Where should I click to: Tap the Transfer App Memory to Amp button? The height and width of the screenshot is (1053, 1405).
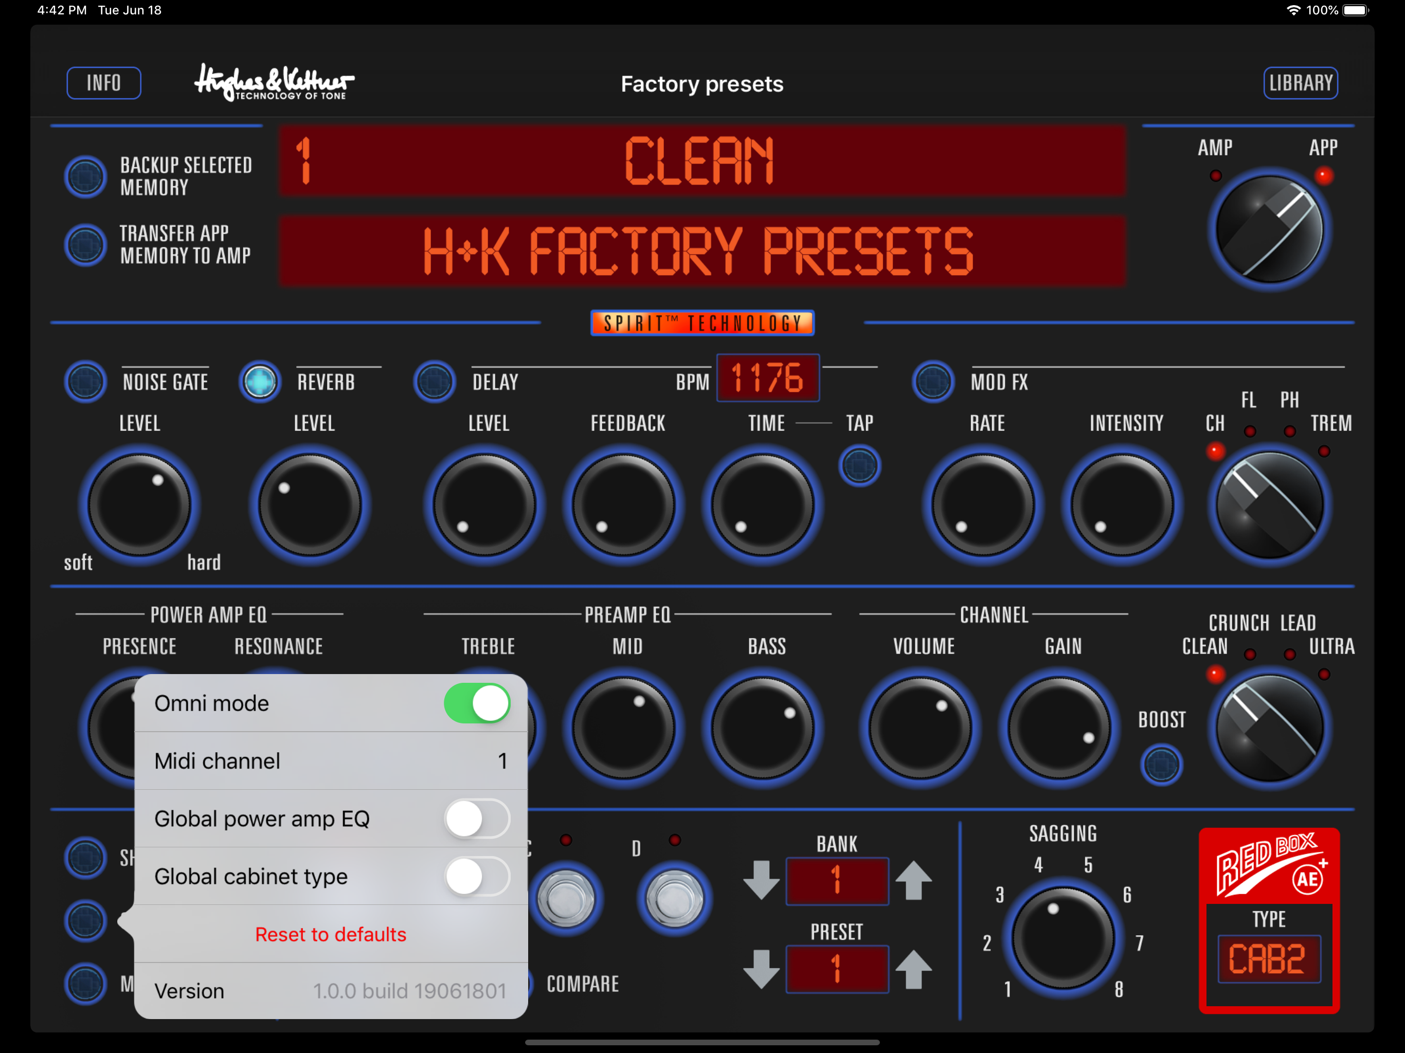coord(85,245)
